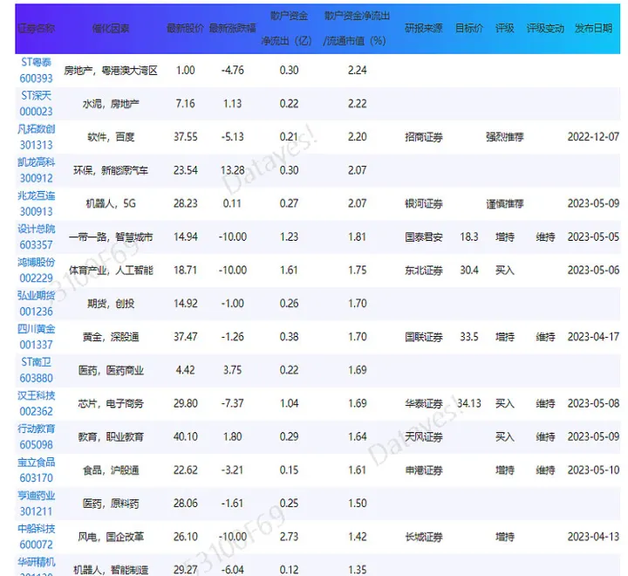Click the 发布日期 column header
Image resolution: width=628 pixels, height=576 pixels.
coord(593,28)
